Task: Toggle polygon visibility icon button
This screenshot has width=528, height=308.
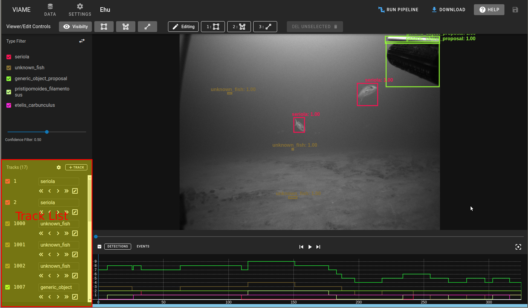Action: [126, 27]
